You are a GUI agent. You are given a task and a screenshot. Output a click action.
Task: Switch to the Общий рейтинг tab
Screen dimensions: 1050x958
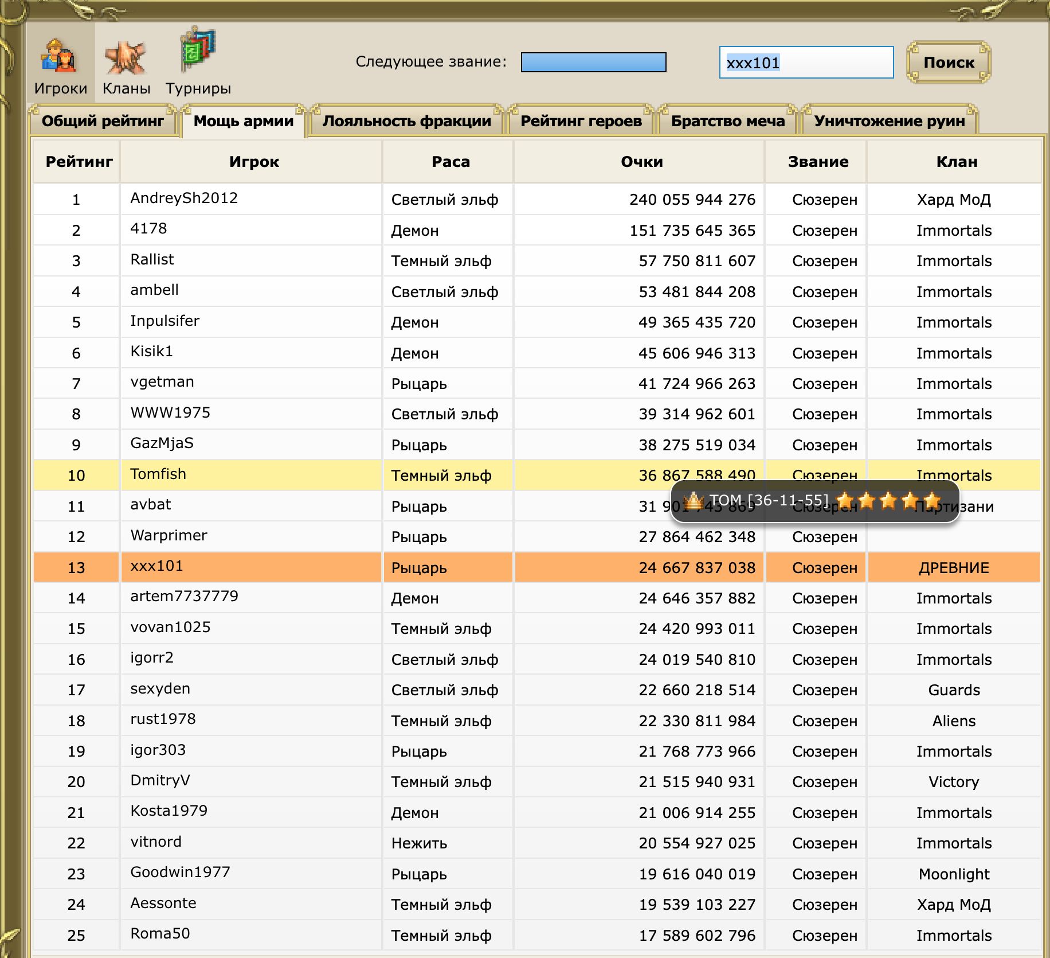pyautogui.click(x=103, y=121)
